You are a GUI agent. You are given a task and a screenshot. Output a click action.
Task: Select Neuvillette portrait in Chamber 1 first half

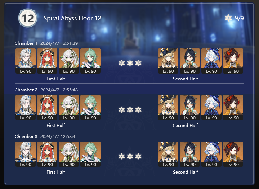click(x=26, y=61)
